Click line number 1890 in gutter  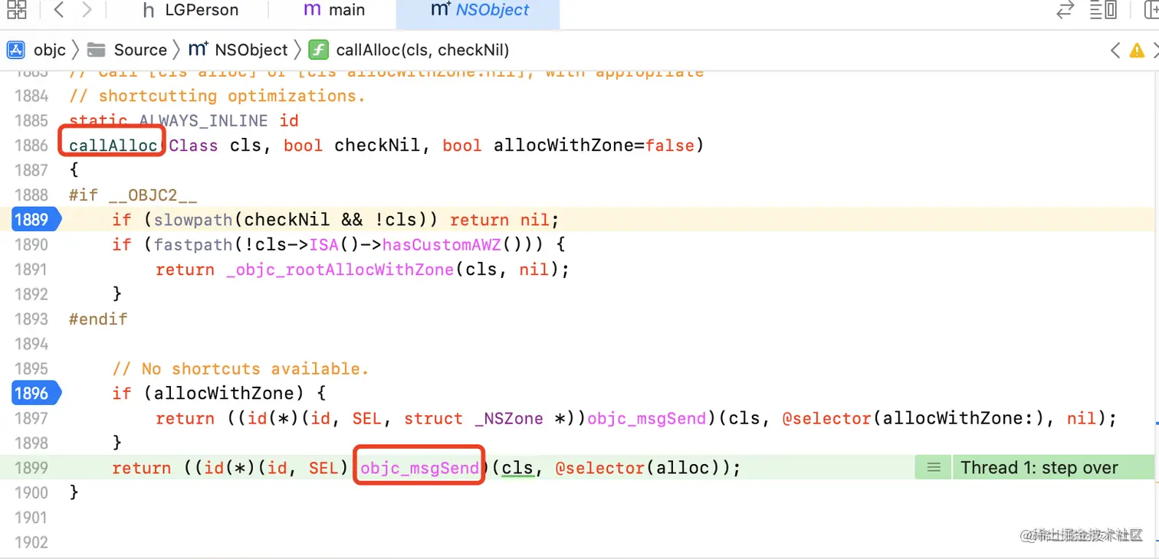(31, 245)
